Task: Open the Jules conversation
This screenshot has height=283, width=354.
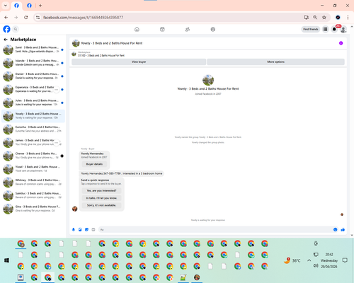Action: [x=33, y=103]
